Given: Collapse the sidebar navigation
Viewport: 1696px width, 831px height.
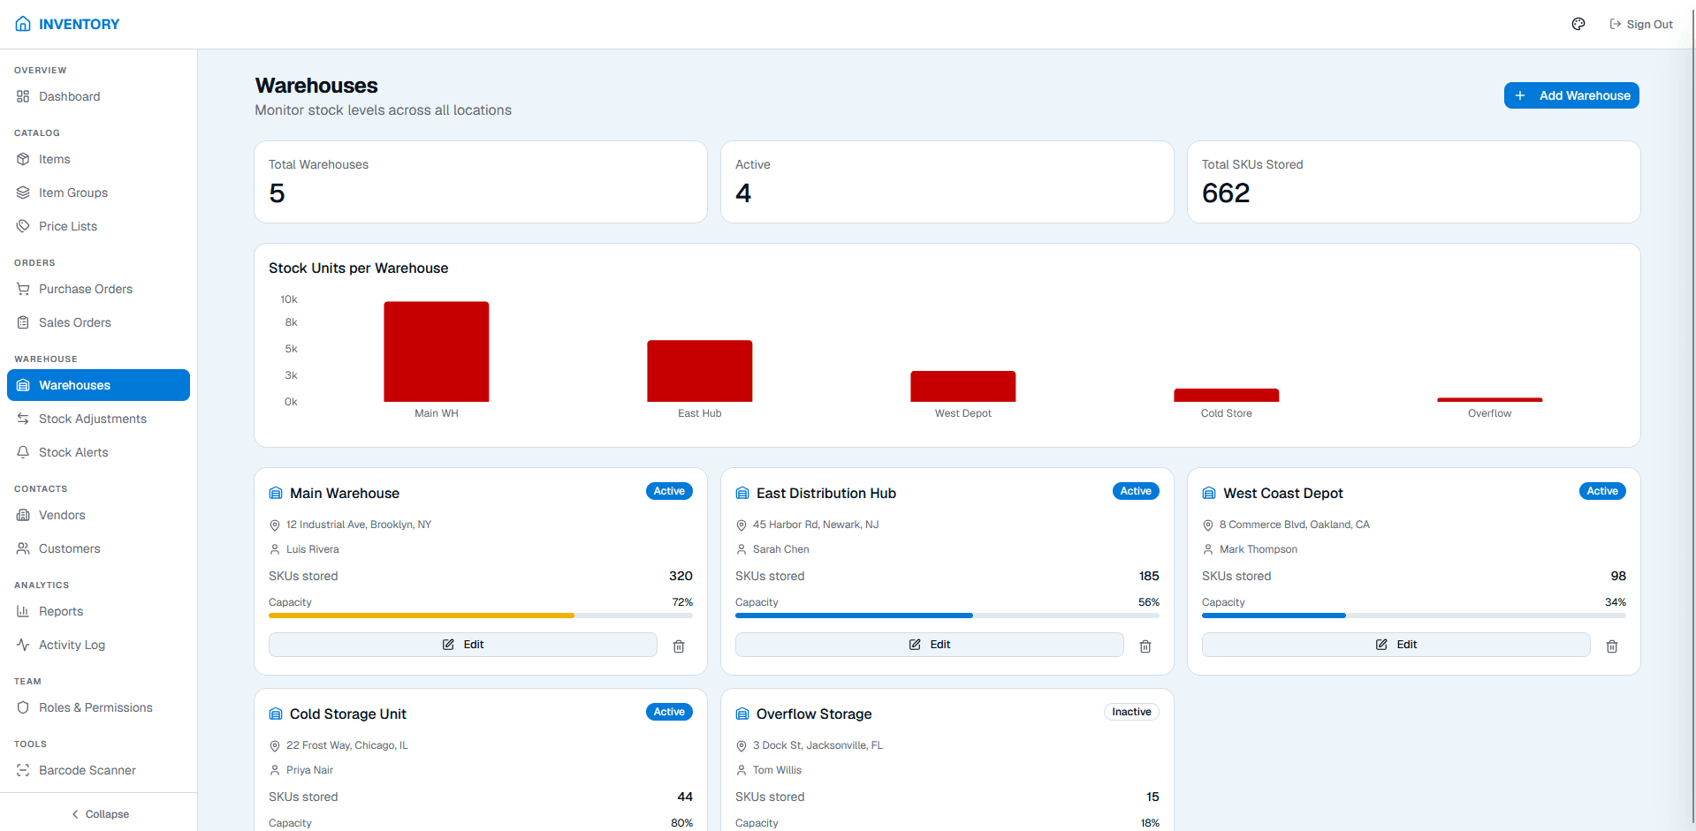Looking at the screenshot, I should [99, 814].
